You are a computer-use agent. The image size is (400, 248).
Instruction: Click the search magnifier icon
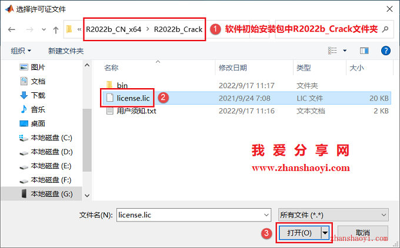tap(385, 29)
